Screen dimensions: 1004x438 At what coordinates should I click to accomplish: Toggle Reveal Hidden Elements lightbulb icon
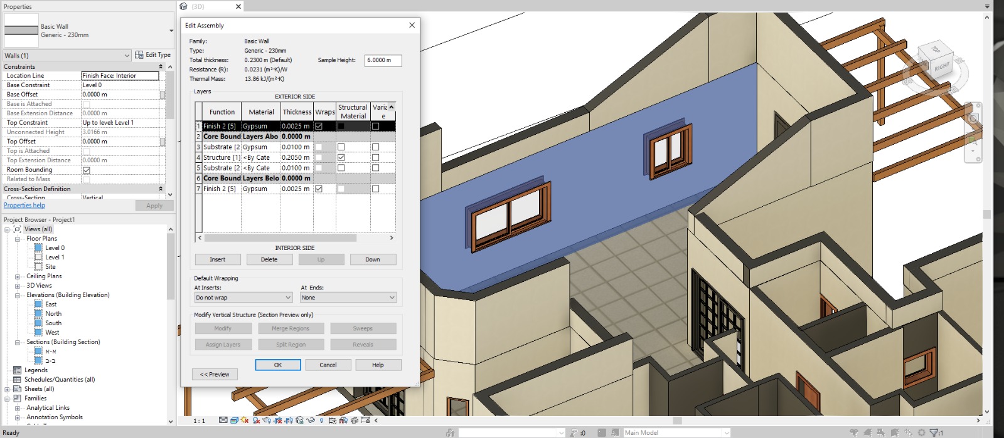(x=321, y=420)
